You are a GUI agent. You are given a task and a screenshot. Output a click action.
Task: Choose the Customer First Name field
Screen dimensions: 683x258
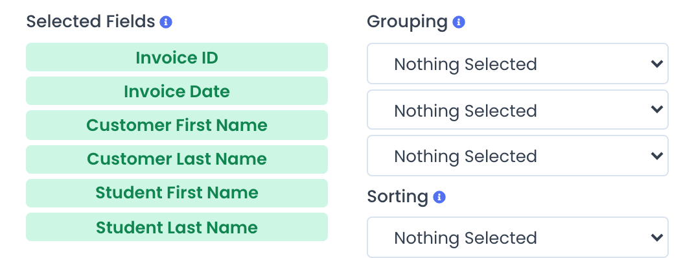point(177,125)
